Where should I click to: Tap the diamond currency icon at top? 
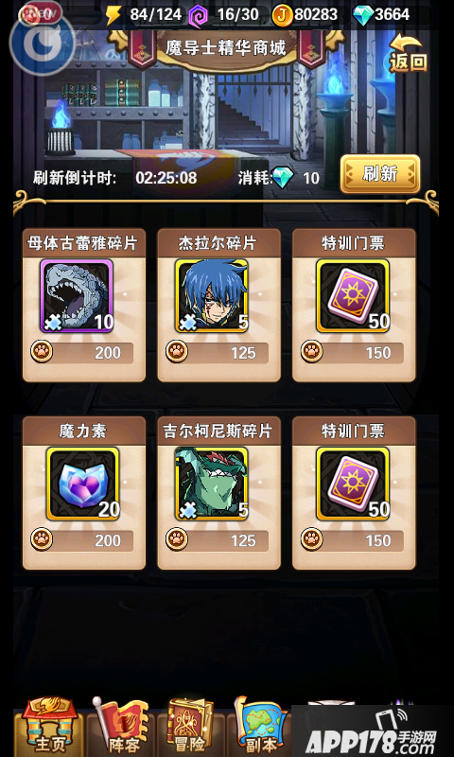[363, 15]
